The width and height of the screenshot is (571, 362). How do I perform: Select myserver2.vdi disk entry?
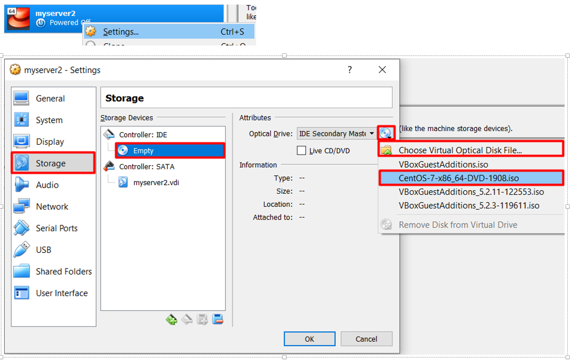(x=156, y=183)
